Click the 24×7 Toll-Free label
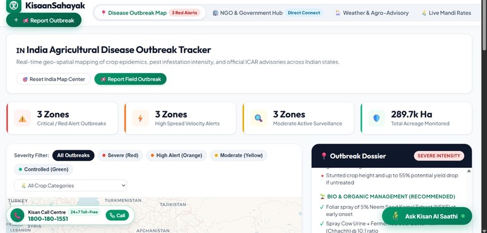This screenshot has height=233, width=487. point(84,212)
